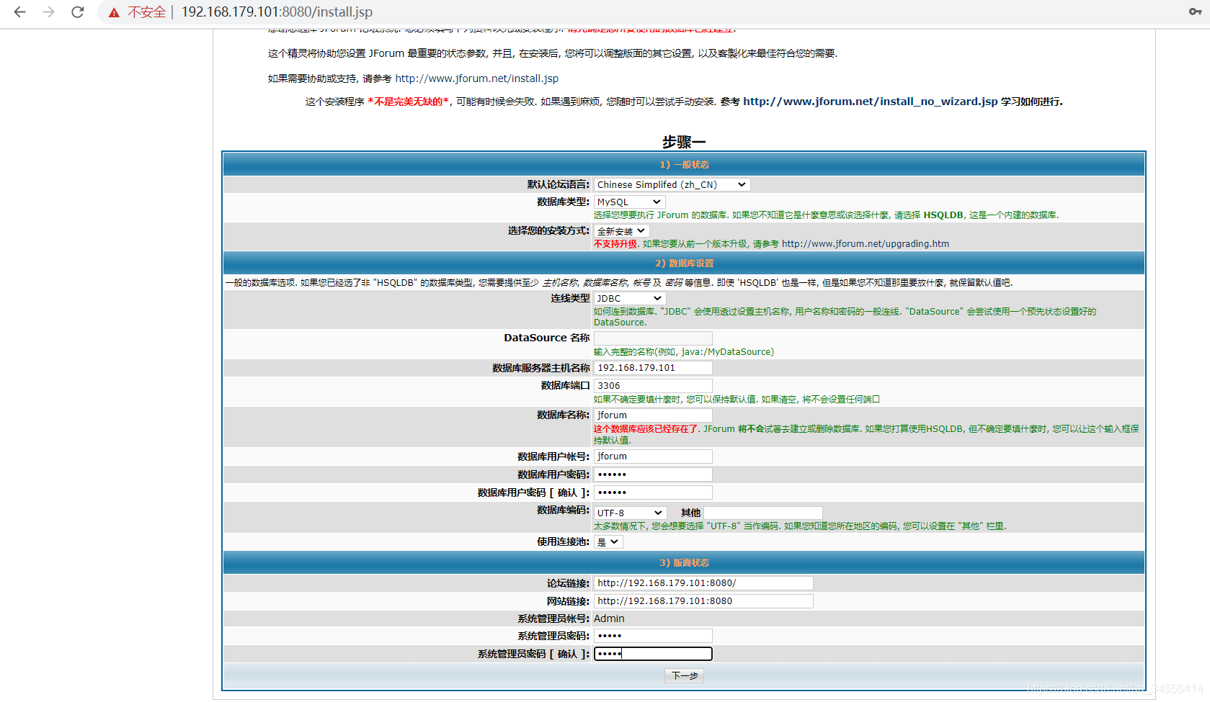Click the '1) 一般状态' section header
The height and width of the screenshot is (702, 1210).
pos(684,165)
